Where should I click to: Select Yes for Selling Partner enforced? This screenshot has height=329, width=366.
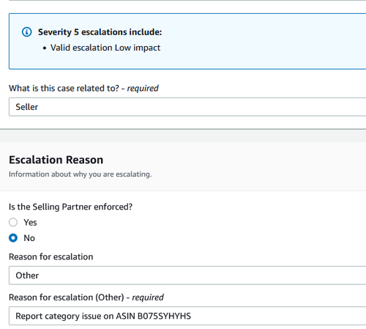(13, 222)
